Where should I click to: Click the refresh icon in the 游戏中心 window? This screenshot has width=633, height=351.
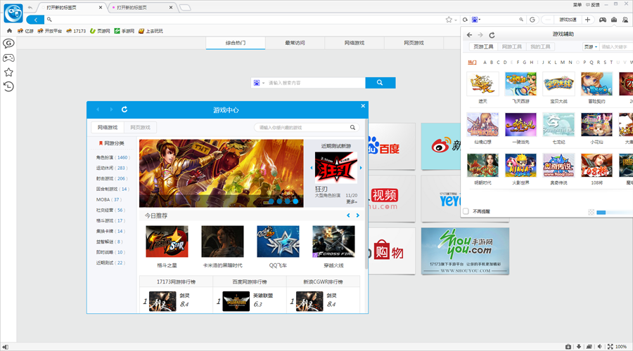(124, 110)
